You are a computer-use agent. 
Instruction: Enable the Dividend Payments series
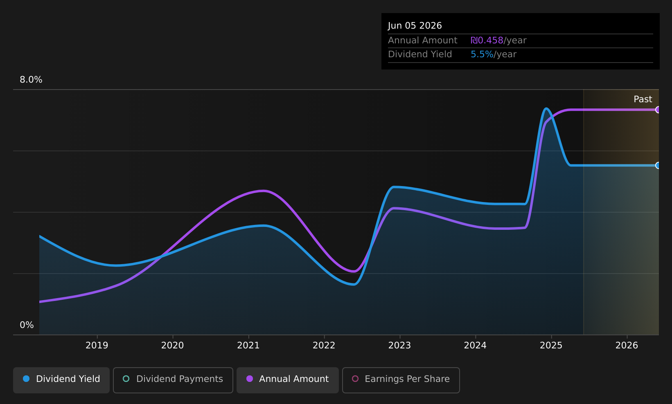[173, 380]
